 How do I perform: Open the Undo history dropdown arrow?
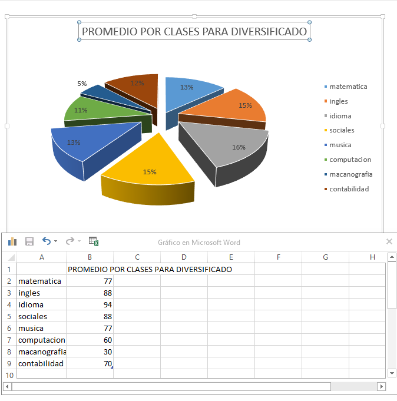pyautogui.click(x=55, y=241)
